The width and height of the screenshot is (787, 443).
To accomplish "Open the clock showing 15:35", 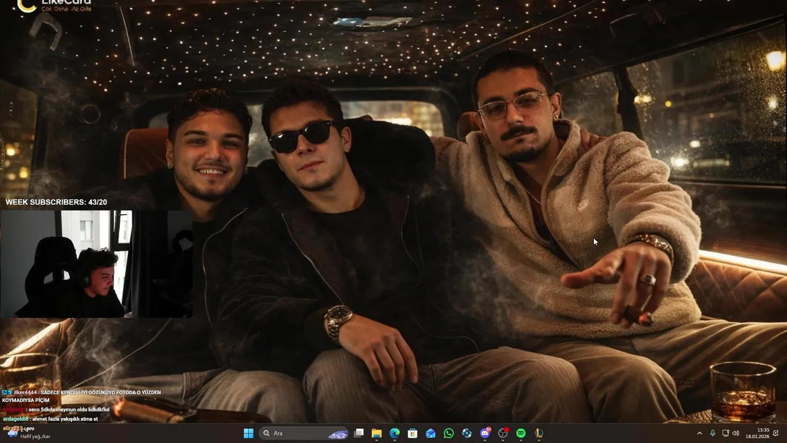I will [757, 433].
